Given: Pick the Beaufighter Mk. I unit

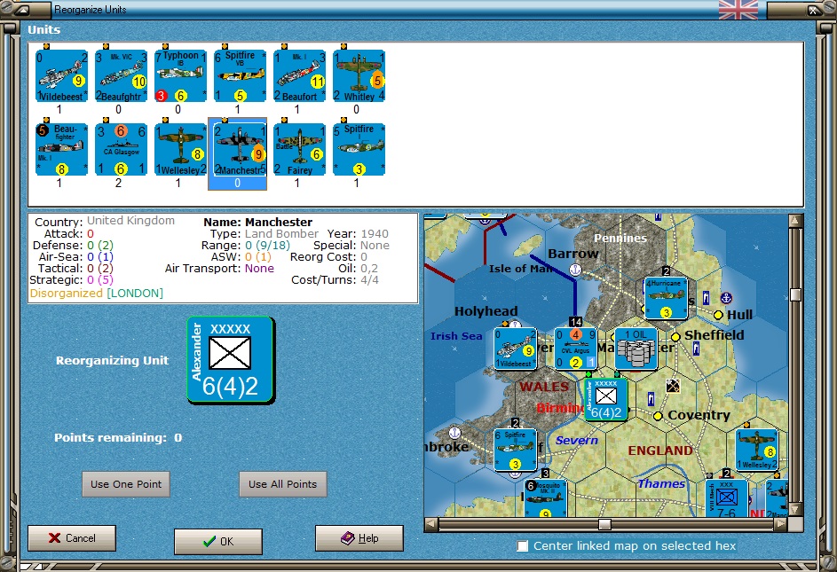Looking at the screenshot, I should click(x=62, y=149).
